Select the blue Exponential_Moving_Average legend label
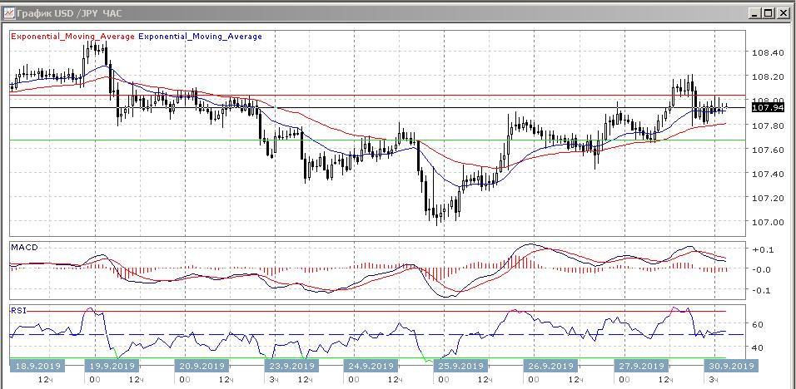This screenshot has height=389, width=796. tap(200, 37)
